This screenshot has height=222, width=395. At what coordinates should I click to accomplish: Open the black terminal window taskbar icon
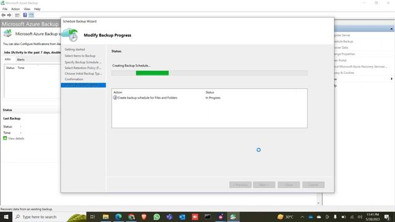(207, 216)
